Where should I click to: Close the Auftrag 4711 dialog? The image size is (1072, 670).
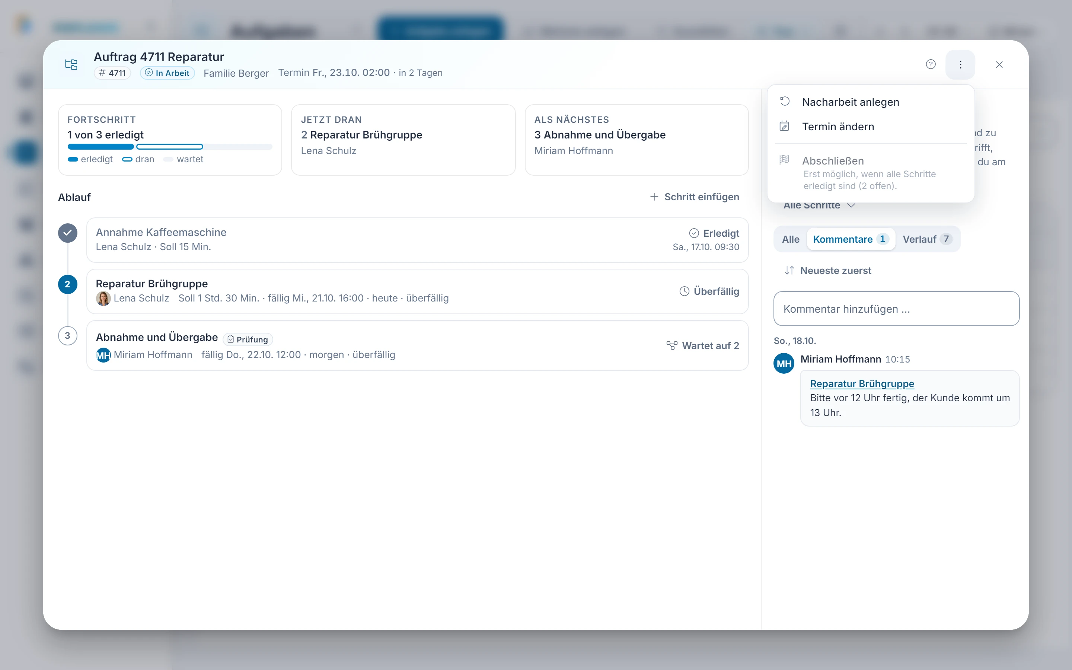point(999,64)
